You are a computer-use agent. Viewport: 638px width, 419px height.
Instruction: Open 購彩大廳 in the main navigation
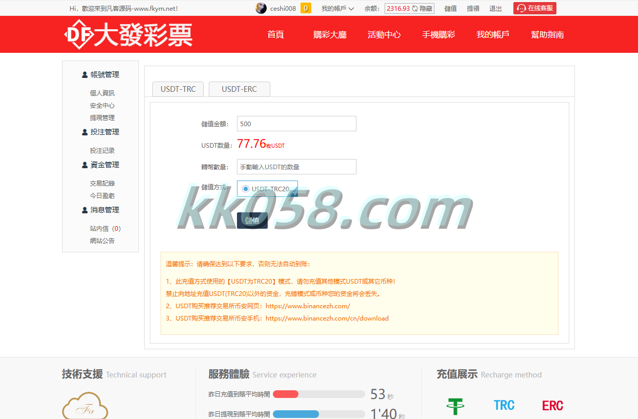330,34
